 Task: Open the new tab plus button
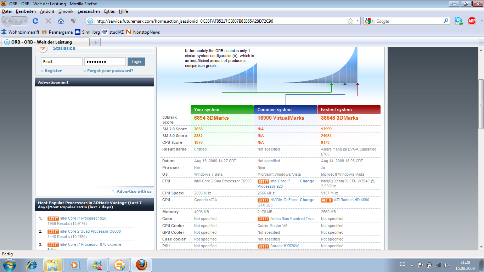(x=95, y=42)
